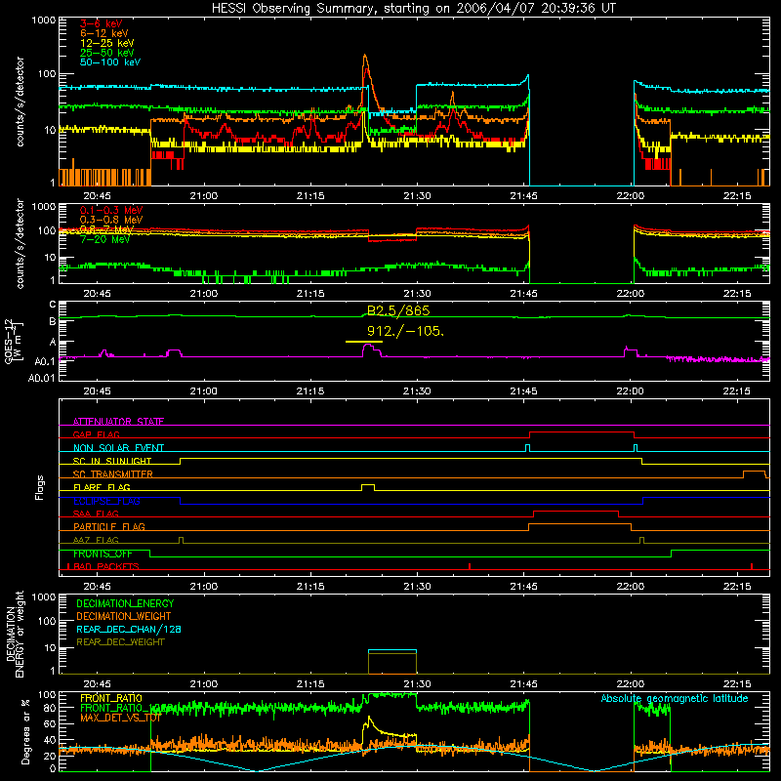Click the GAP_FLAG label
The width and height of the screenshot is (781, 781).
coord(96,434)
